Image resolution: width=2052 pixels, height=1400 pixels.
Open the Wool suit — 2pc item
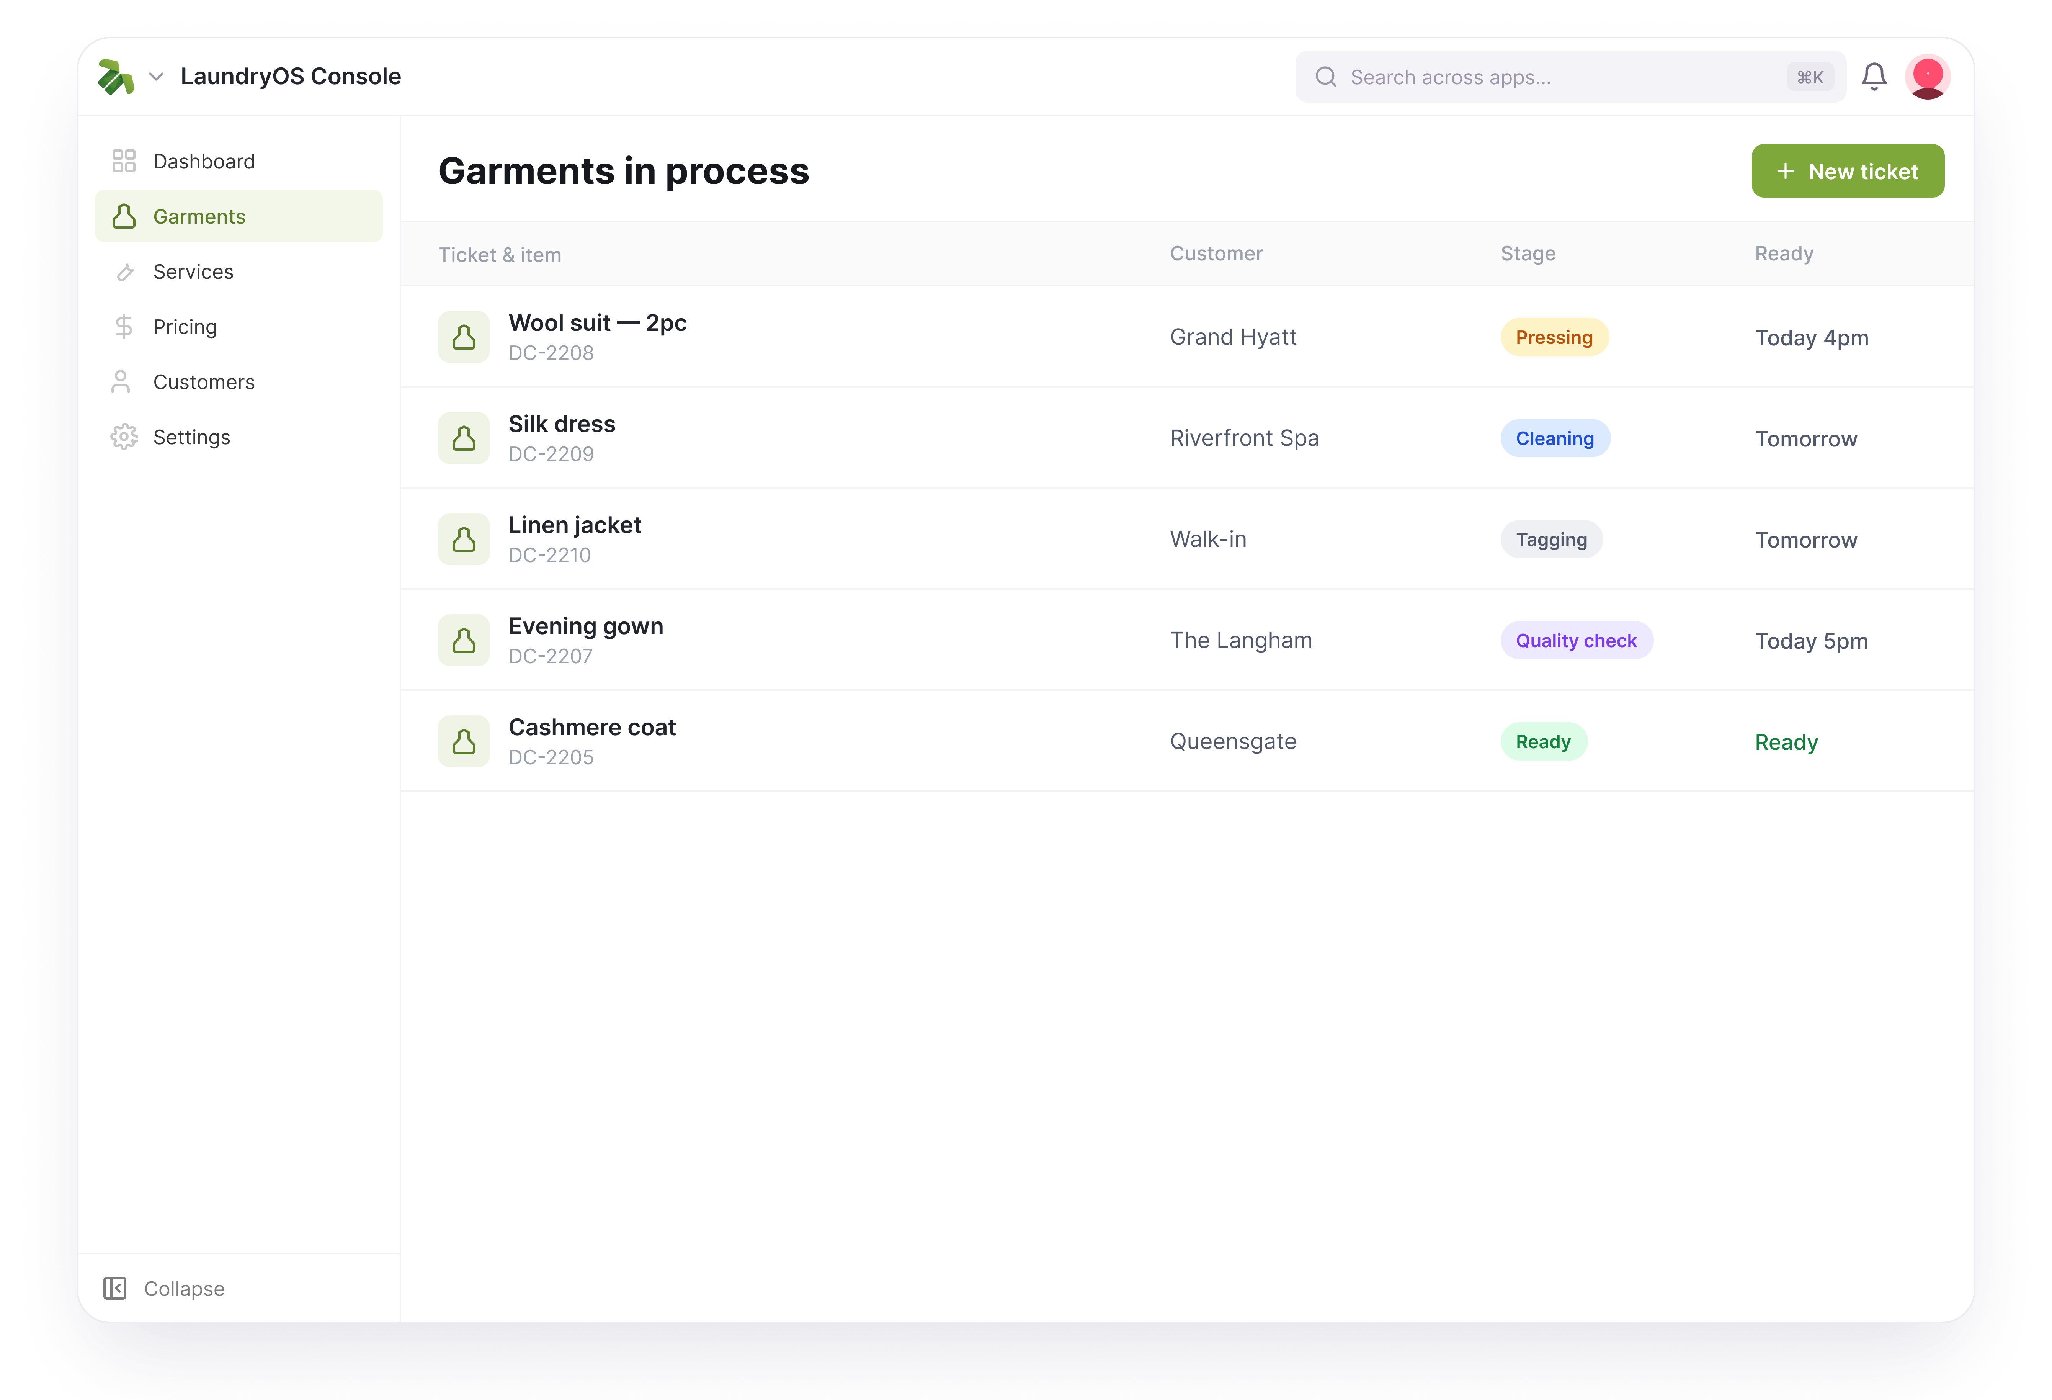[598, 322]
